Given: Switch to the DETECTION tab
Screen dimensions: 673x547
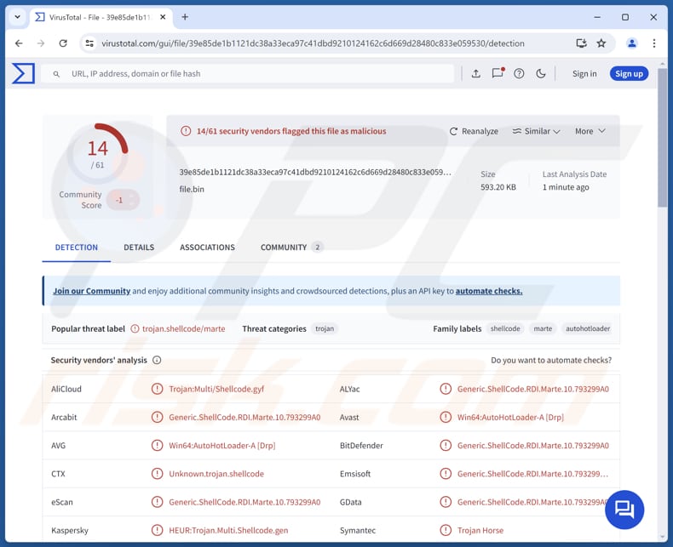Looking at the screenshot, I should pyautogui.click(x=77, y=248).
